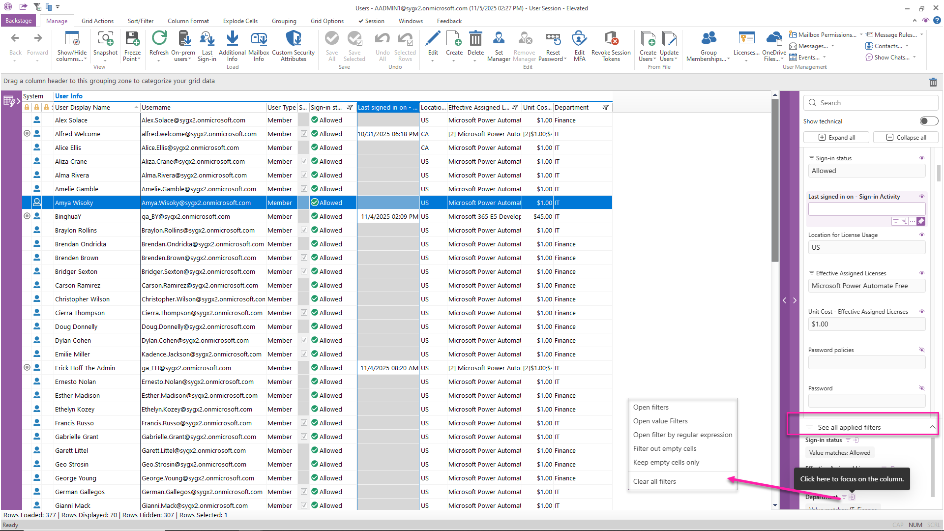Viewport: 944px width, 531px height.
Task: Click the Collapse all button
Action: (906, 137)
